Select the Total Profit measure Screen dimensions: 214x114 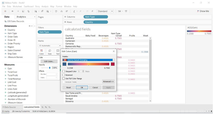click(x=13, y=75)
